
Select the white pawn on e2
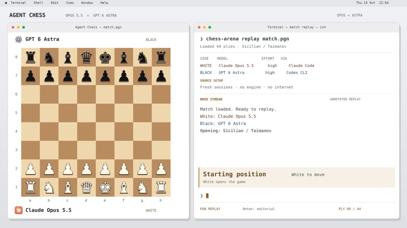coord(105,169)
